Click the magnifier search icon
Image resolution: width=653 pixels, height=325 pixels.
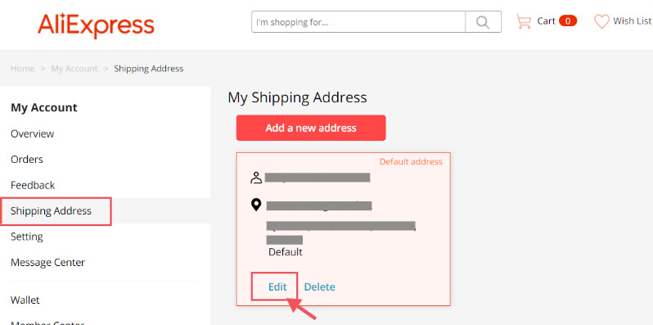(483, 21)
